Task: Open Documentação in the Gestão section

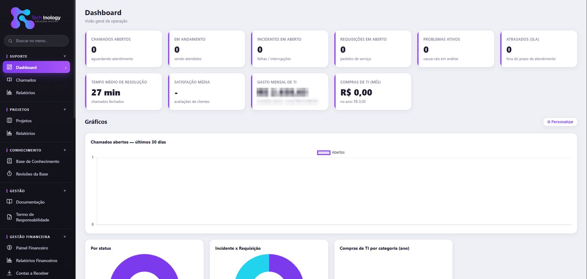Action: [36, 202]
